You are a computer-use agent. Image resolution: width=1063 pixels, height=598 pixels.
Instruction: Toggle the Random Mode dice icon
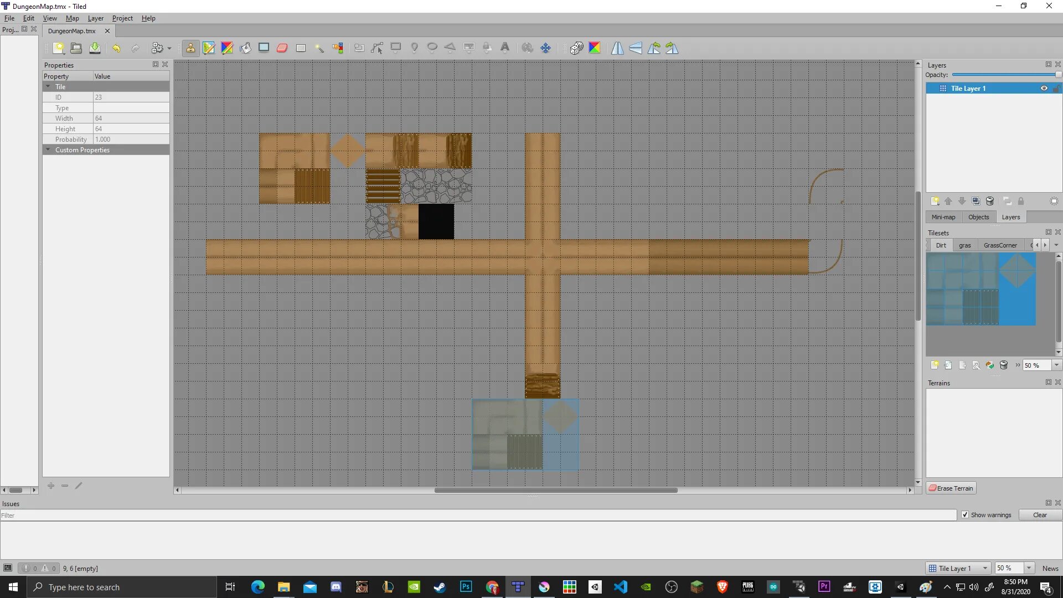[576, 48]
